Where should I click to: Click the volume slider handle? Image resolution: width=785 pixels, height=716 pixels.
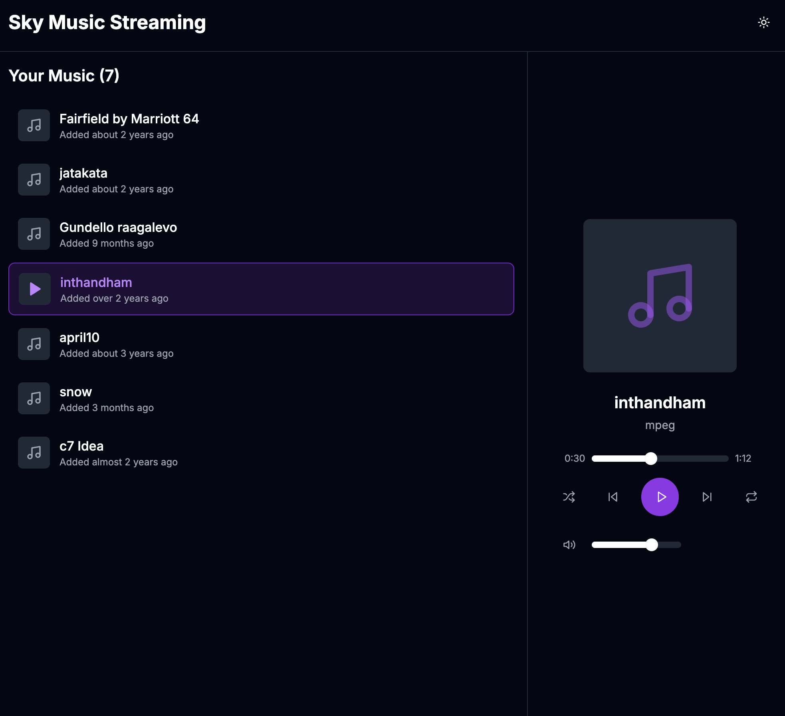(x=652, y=545)
